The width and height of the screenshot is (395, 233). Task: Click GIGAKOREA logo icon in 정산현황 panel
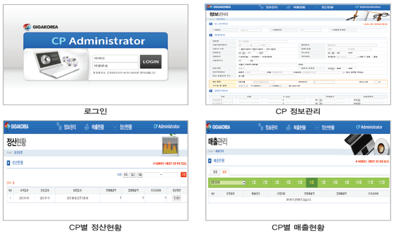(7, 126)
